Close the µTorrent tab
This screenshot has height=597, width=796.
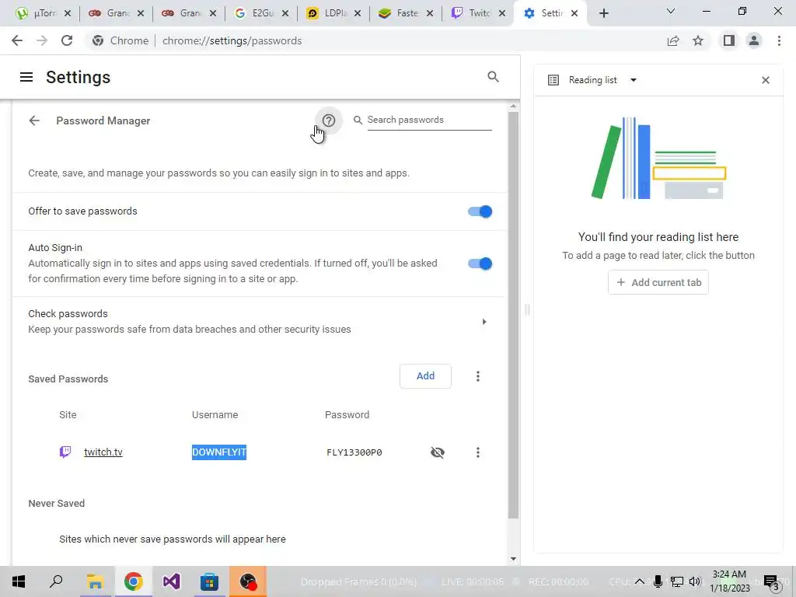(68, 13)
